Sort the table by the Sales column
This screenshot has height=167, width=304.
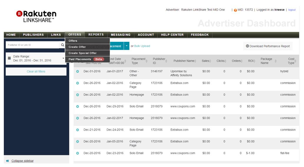206,61
